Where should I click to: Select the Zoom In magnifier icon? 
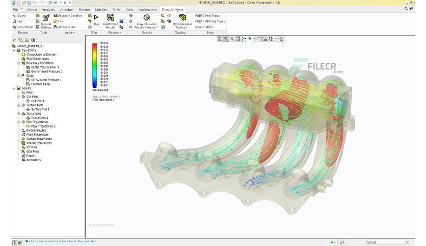226,39
